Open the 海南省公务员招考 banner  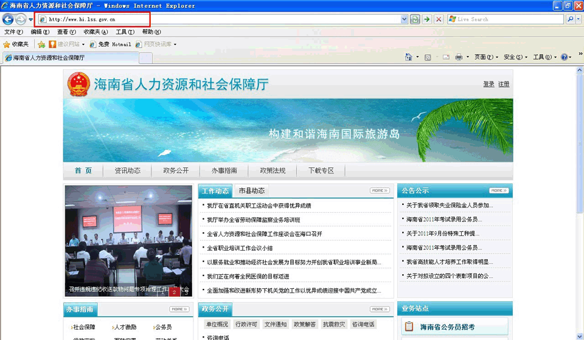click(x=455, y=327)
